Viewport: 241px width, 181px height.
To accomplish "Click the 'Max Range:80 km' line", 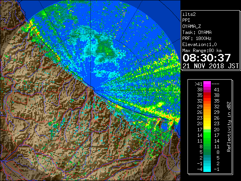I will [x=202, y=51].
